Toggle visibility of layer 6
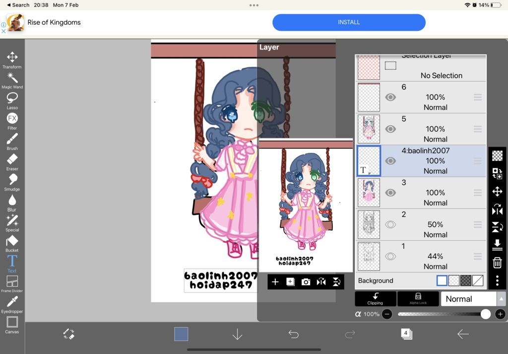Viewport: 508px width, 354px height. pos(390,97)
